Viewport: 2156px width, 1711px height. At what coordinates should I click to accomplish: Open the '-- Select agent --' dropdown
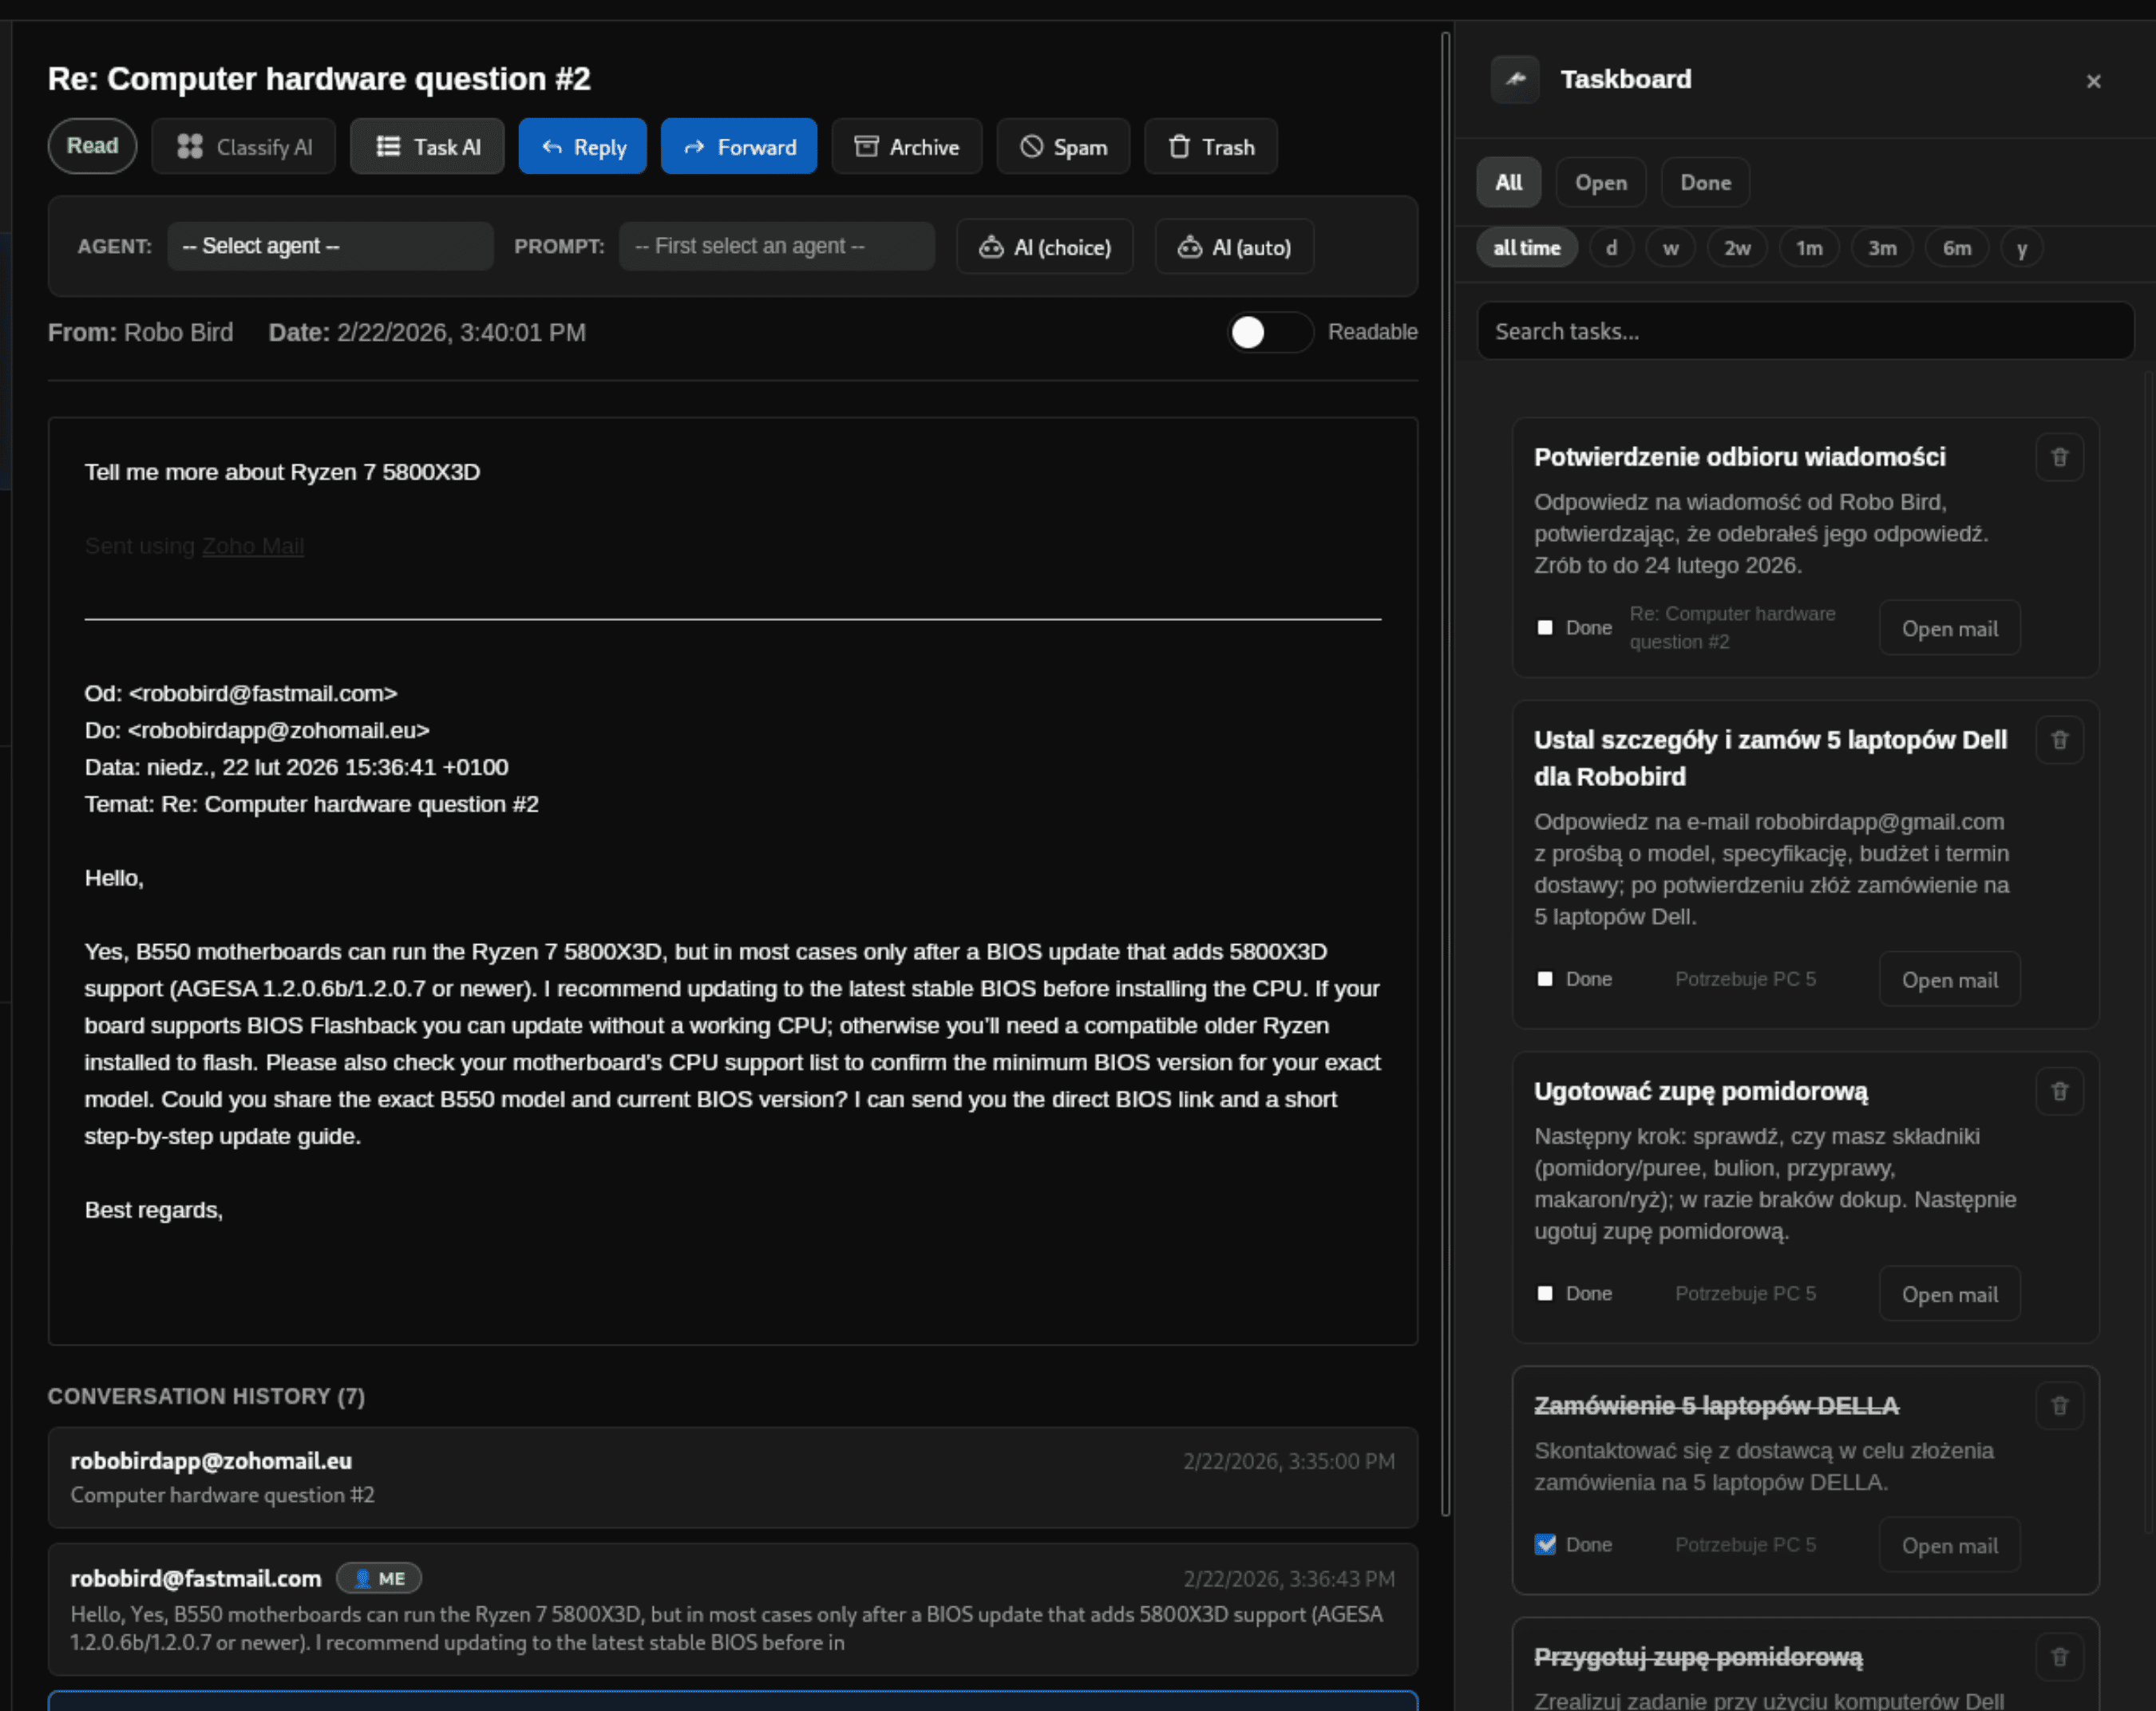(x=330, y=245)
